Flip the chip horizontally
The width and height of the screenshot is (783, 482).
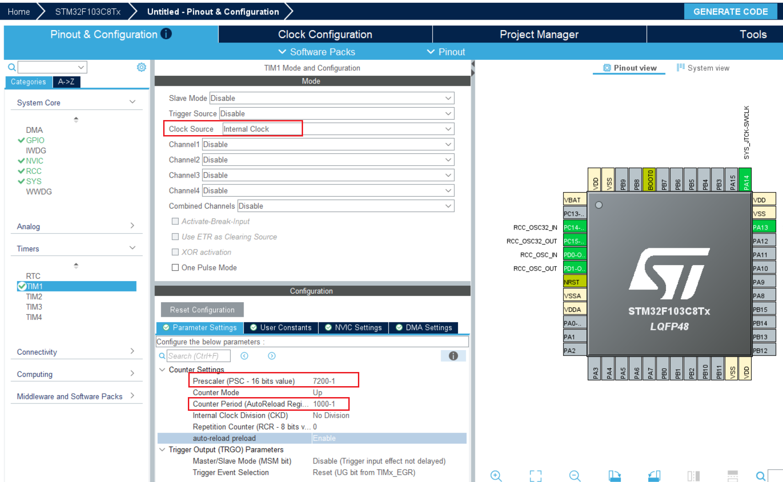[693, 476]
